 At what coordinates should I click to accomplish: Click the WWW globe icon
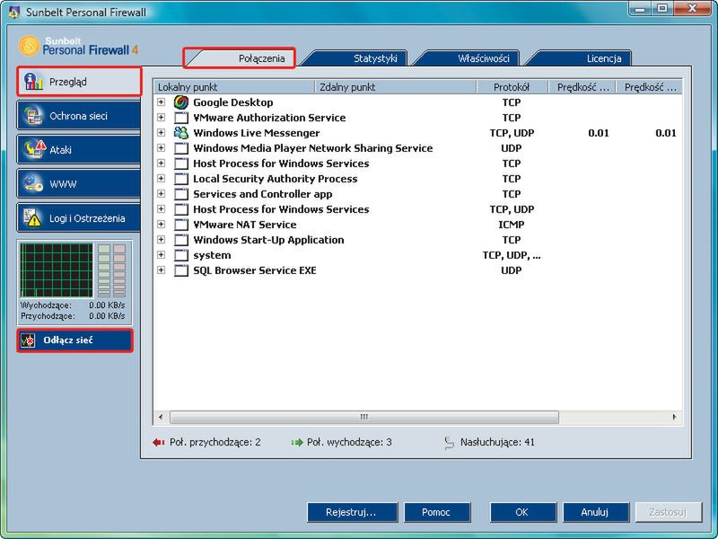pyautogui.click(x=33, y=183)
